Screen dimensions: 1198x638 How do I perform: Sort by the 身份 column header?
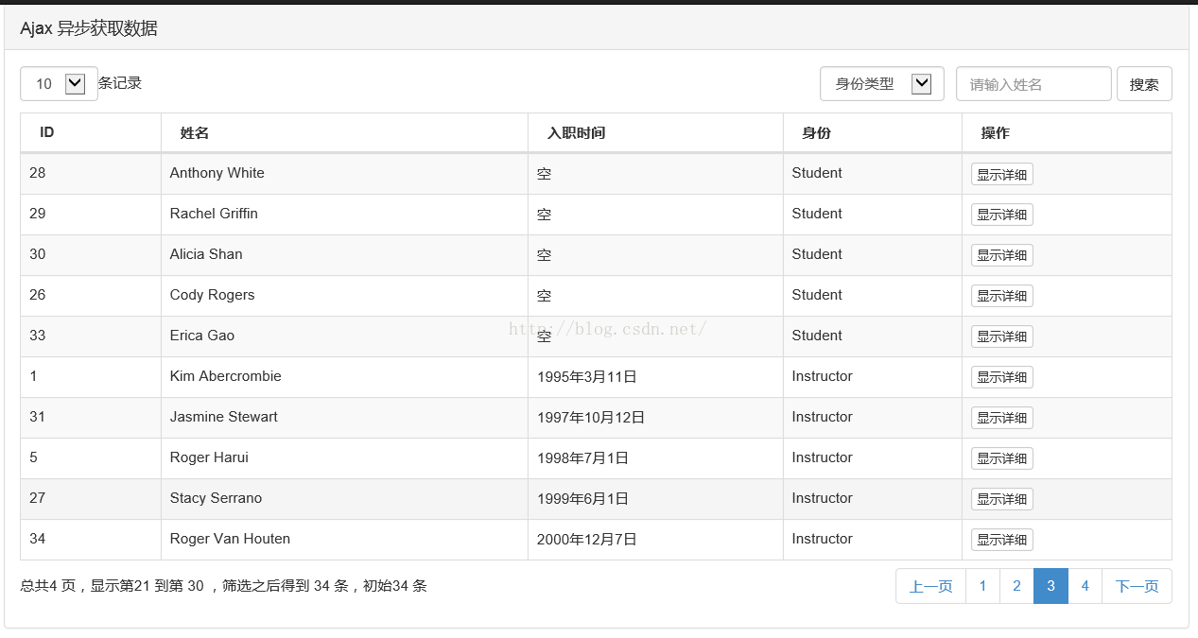coord(816,133)
